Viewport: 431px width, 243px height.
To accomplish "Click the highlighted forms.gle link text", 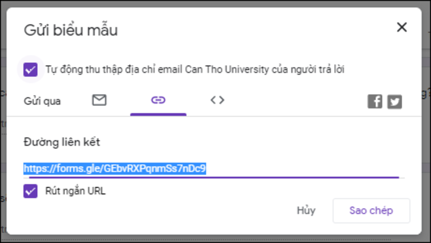I will click(114, 169).
